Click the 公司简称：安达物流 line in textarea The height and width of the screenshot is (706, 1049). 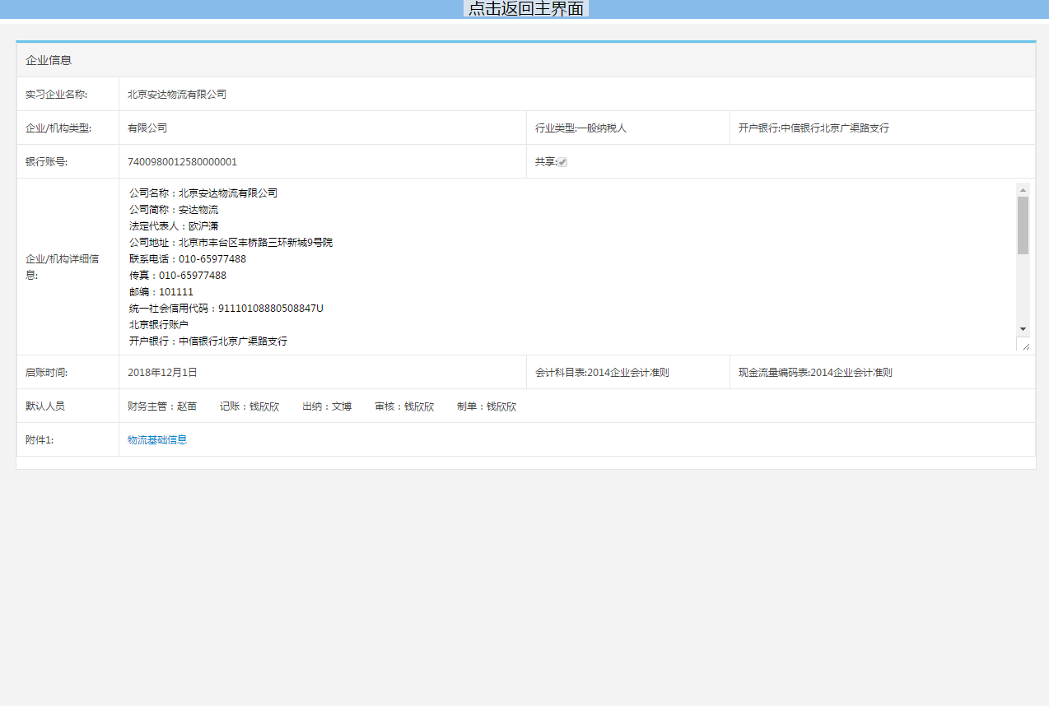click(x=174, y=210)
